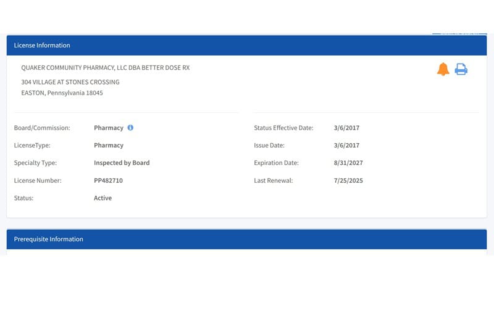Click the Last Renewal label
494x329 pixels.
(274, 180)
